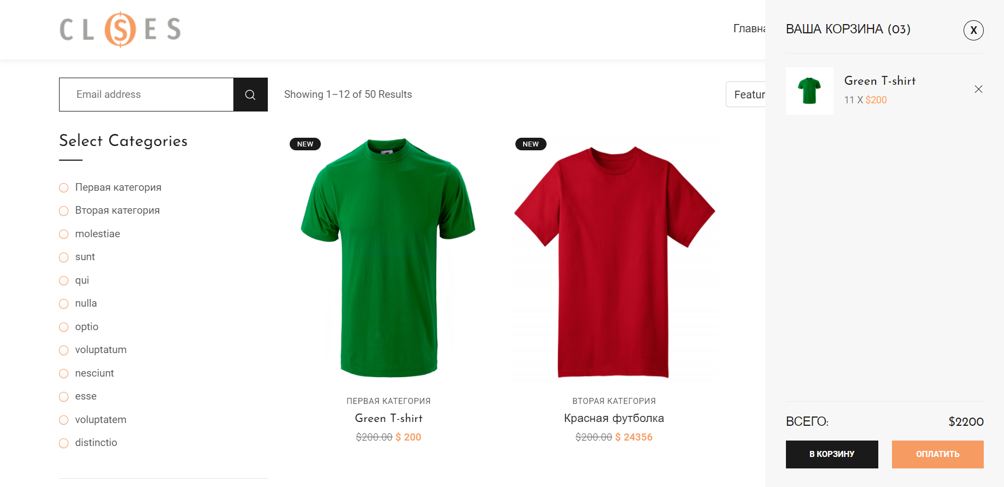Remove Green T-shirt from the cart

point(978,89)
